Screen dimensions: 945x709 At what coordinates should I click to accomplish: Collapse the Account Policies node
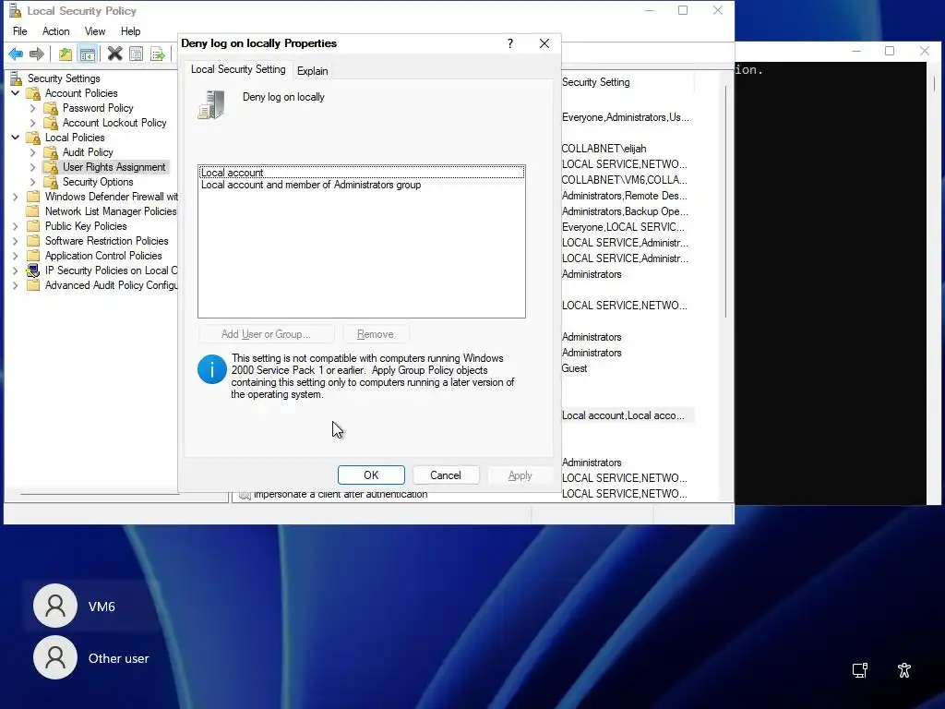[x=16, y=93]
